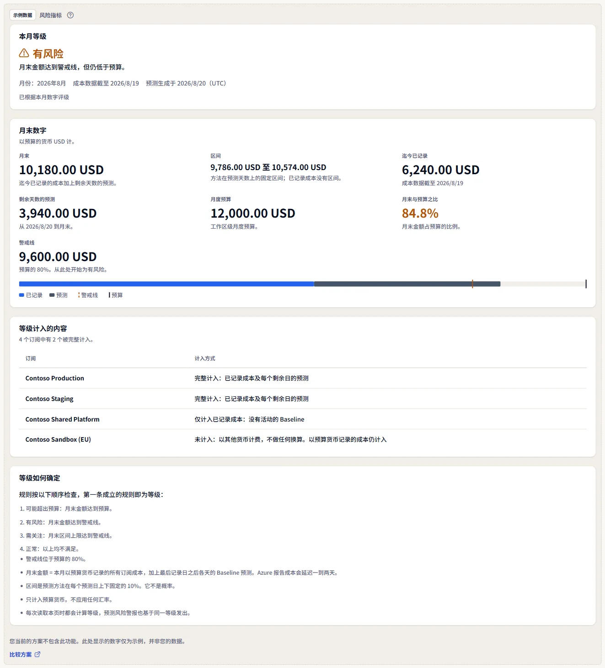Click the 计入方式 column header
The height and width of the screenshot is (668, 605).
205,358
